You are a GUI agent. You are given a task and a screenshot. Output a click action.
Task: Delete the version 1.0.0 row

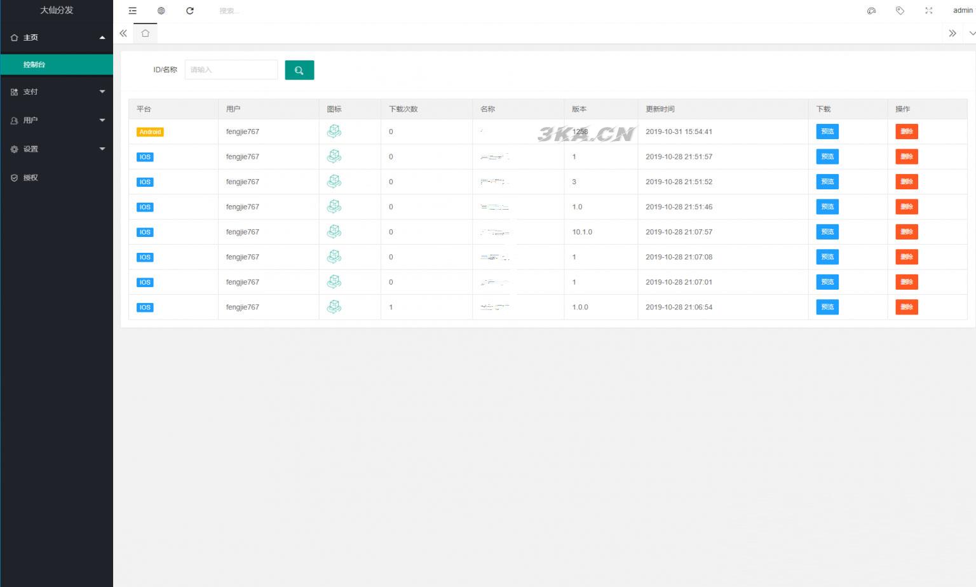tap(907, 307)
